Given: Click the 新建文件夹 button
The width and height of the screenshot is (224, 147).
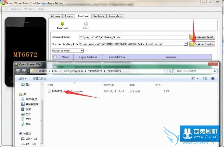Looking at the screenshot, I should [x=39, y=79].
